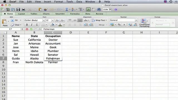
Task: Cancel the formula bar entry (red X)
Action: coord(27,29)
